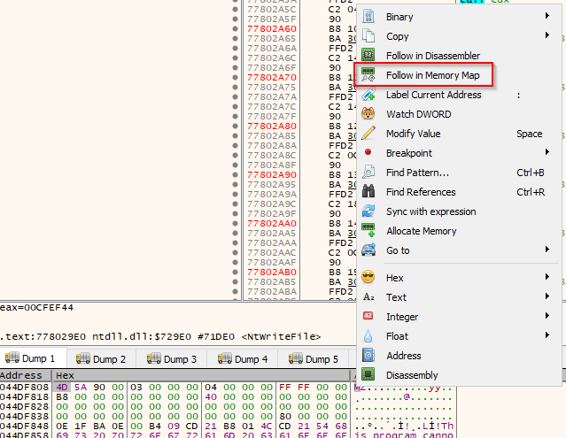Viewport: 566px width, 438px height.
Task: Toggle breakpoint bullet at 77802A60
Action: coord(236,29)
